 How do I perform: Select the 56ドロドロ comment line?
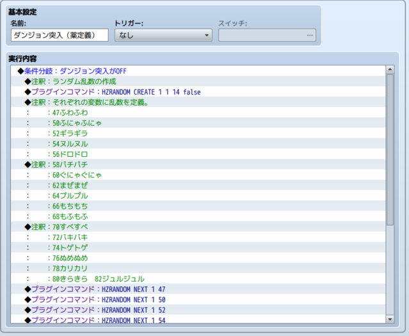[x=198, y=154]
